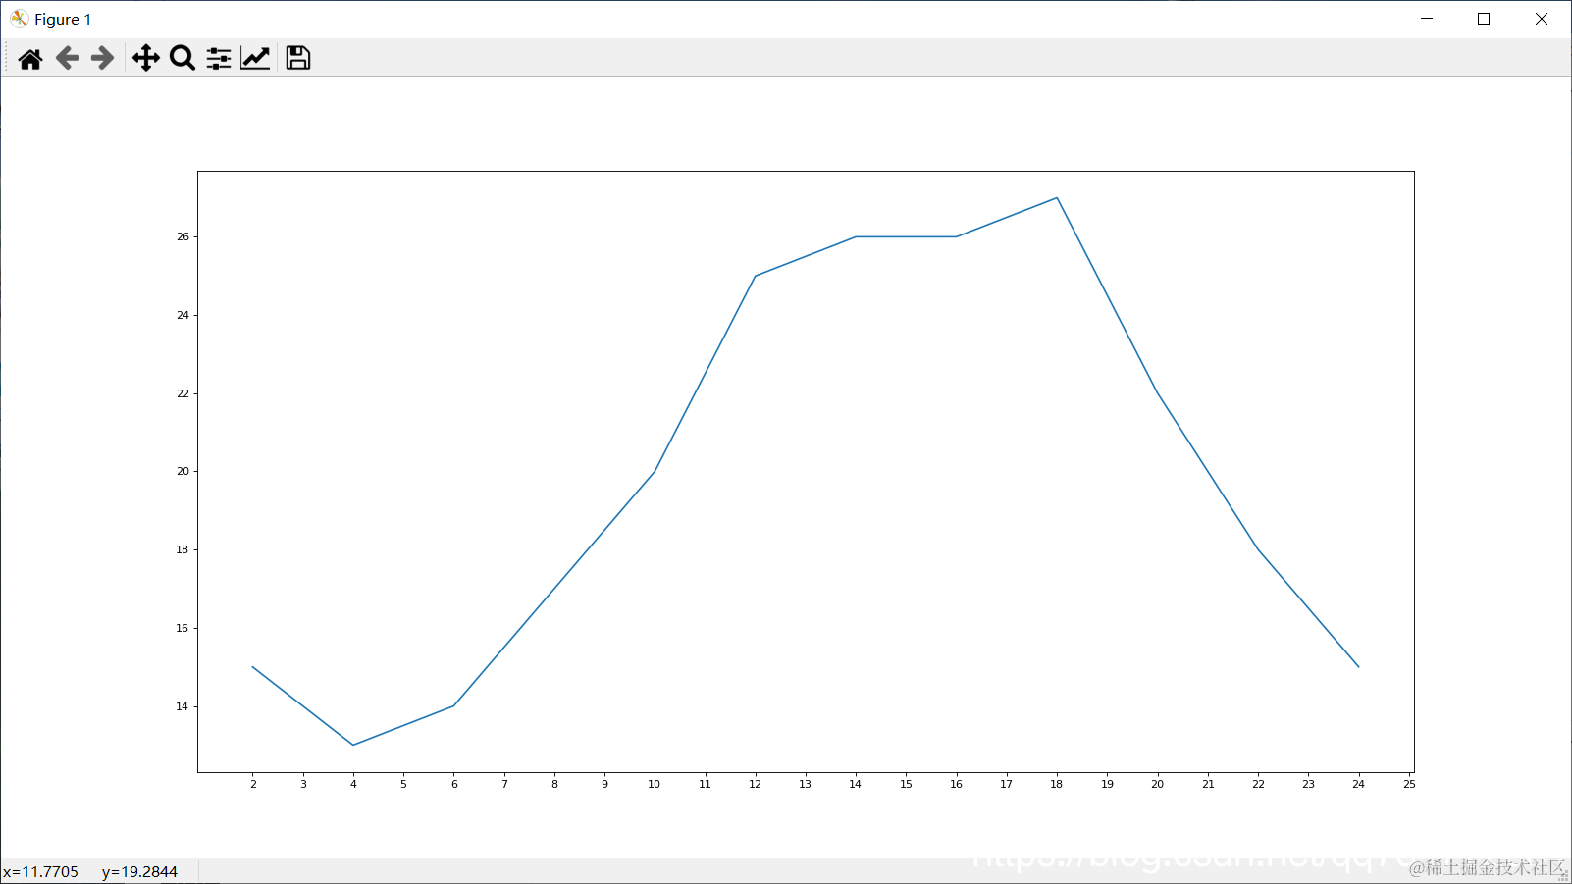Open Edit axis and curve parameters
This screenshot has height=884, width=1572.
click(255, 58)
